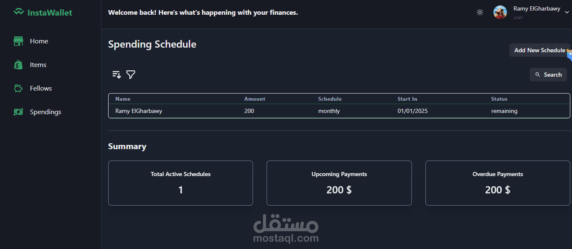Open the Home store icon
The height and width of the screenshot is (249, 572).
pos(18,41)
